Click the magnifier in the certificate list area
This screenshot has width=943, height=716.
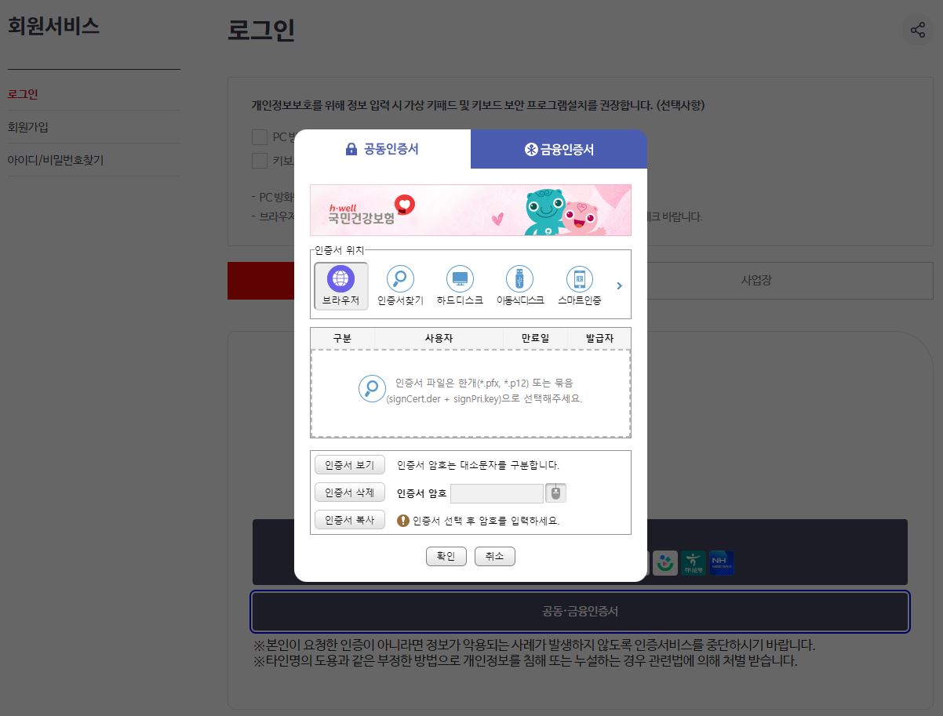click(x=372, y=388)
